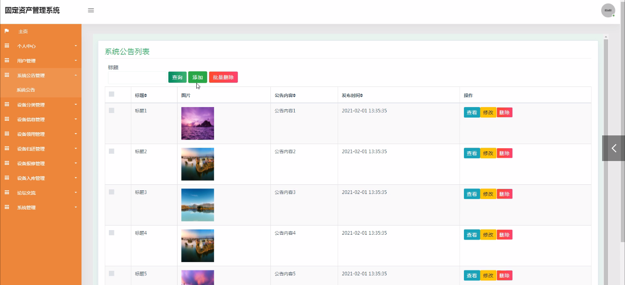Click the grid icon beside 系统公告管理

click(x=7, y=75)
